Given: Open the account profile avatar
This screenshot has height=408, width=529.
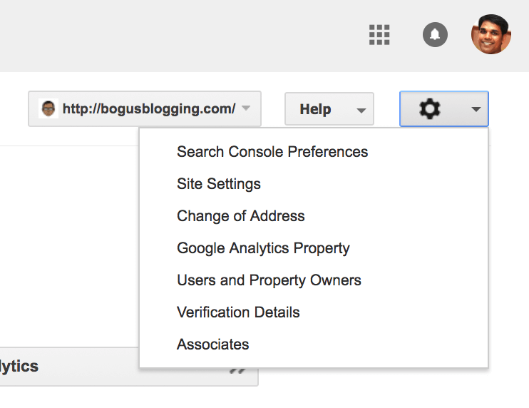Looking at the screenshot, I should (x=491, y=34).
